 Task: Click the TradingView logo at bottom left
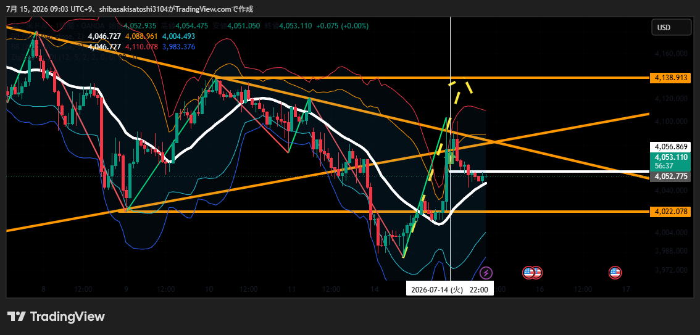pos(56,316)
